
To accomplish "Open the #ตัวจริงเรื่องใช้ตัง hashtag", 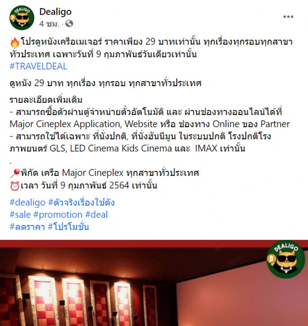I will [x=81, y=202].
